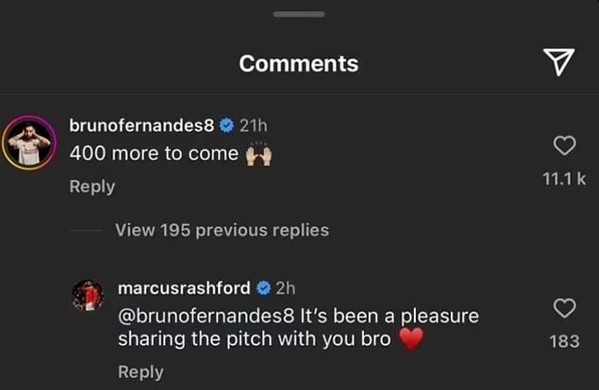Reply to marcusrashford's comment
The height and width of the screenshot is (390, 599).
pyautogui.click(x=141, y=372)
